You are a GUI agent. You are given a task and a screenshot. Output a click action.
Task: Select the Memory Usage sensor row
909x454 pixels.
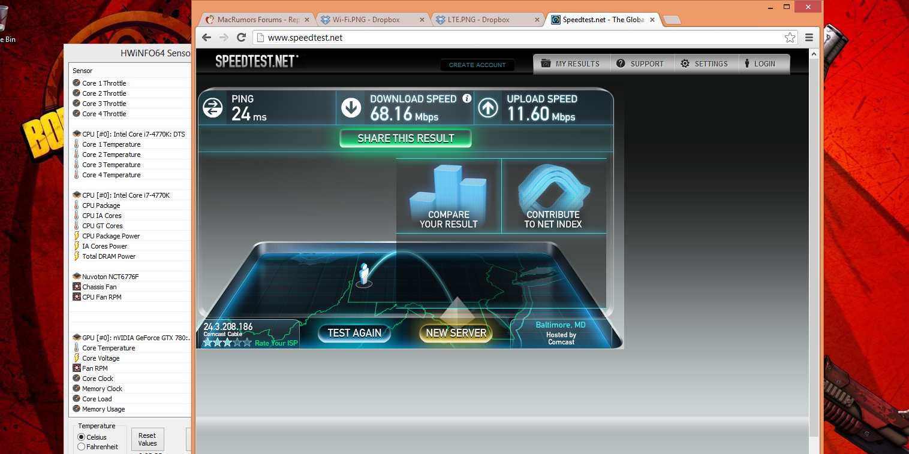[131, 409]
